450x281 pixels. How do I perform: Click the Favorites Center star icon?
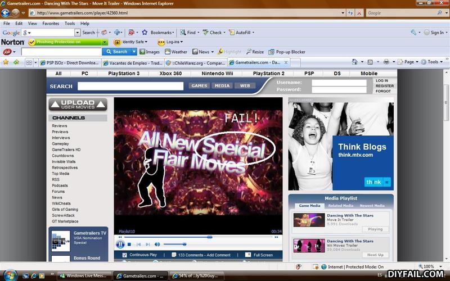point(6,62)
